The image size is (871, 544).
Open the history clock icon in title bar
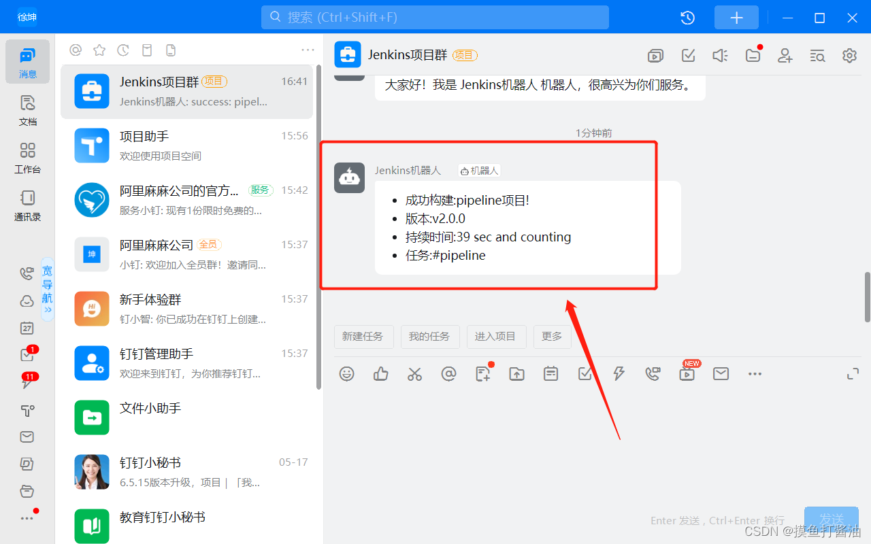(687, 18)
